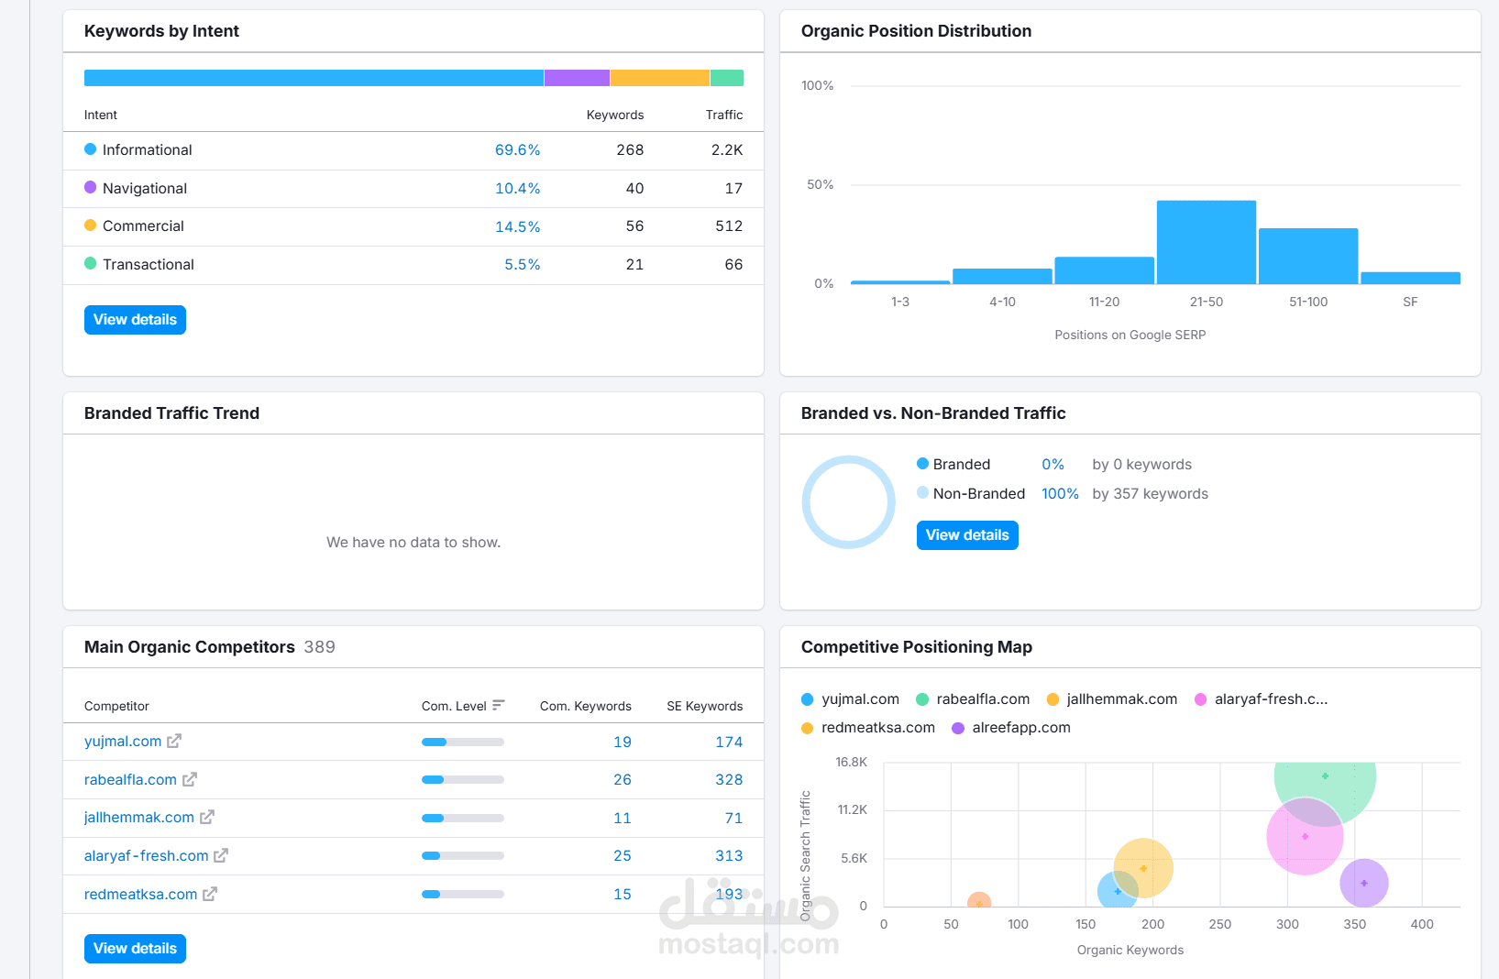1499x979 pixels.
Task: Toggle rabealfla.com legend in positioning map
Action: point(973,699)
